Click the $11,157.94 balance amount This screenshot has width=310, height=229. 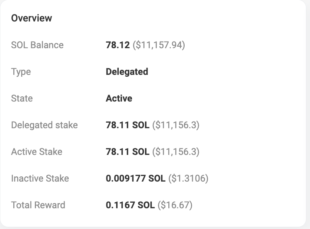159,45
